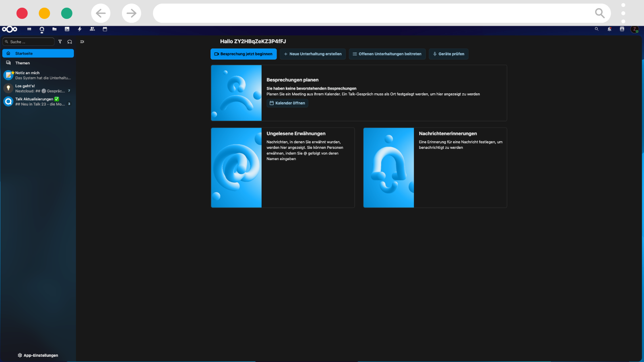The image size is (644, 362).
Task: Open the Contacts app icon
Action: pyautogui.click(x=92, y=29)
